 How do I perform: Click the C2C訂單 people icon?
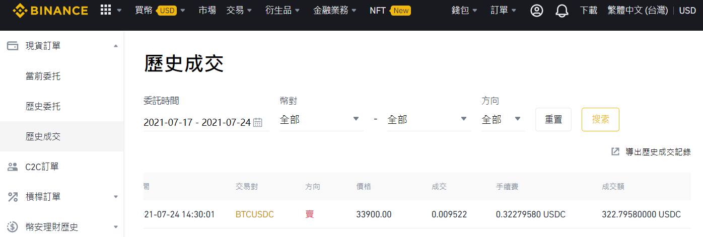(13, 167)
